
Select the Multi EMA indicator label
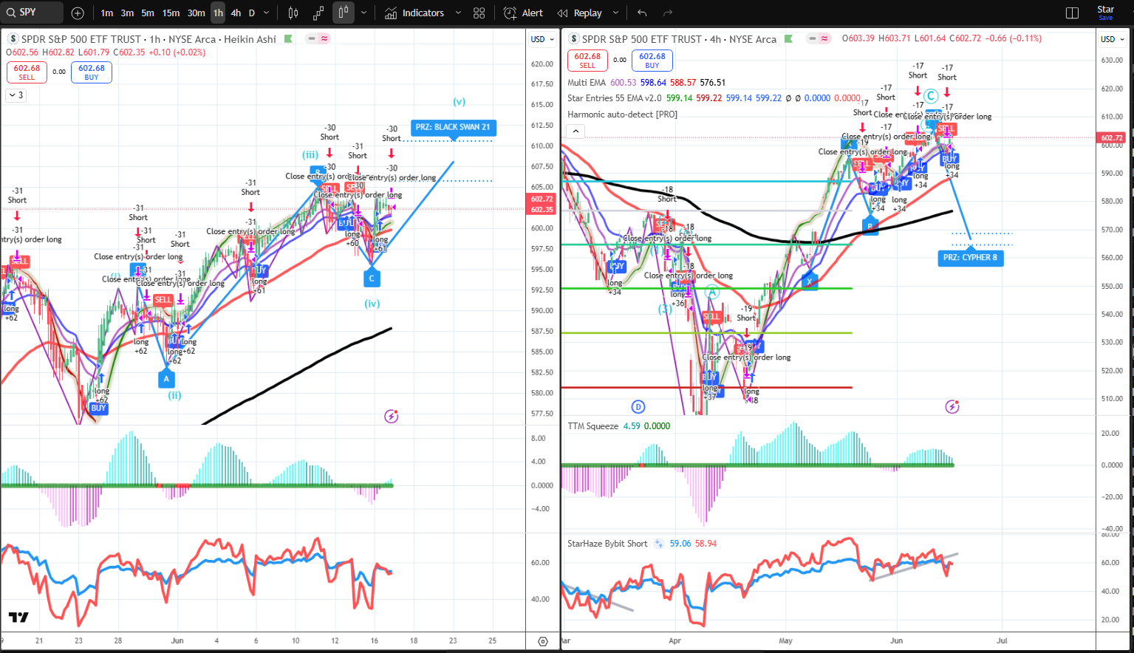[x=587, y=83]
